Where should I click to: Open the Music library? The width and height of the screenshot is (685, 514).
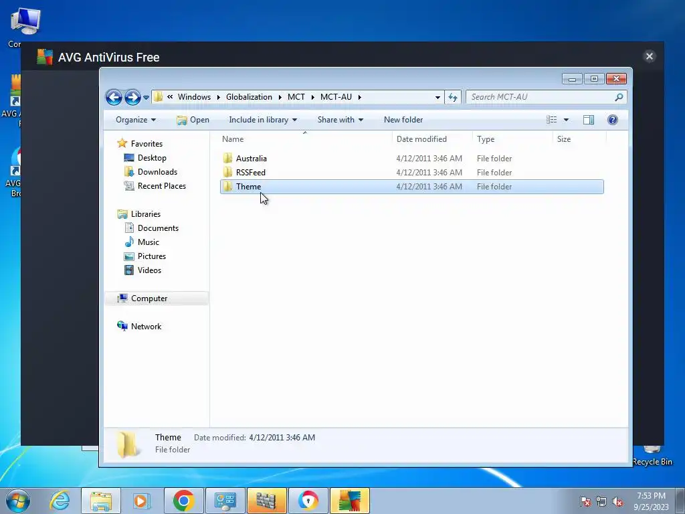click(x=148, y=242)
